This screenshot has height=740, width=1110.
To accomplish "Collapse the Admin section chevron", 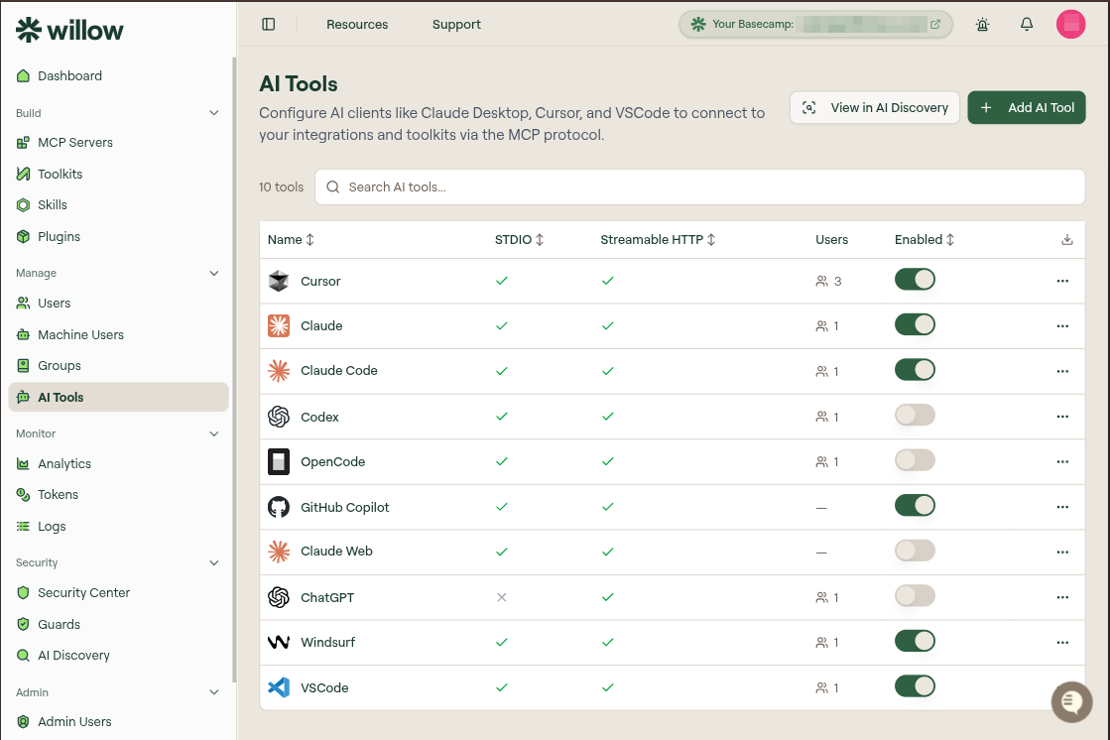I will (x=214, y=692).
